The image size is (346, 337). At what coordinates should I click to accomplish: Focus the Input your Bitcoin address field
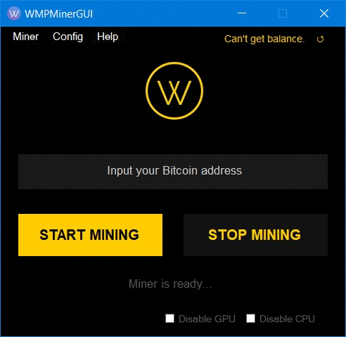173,172
